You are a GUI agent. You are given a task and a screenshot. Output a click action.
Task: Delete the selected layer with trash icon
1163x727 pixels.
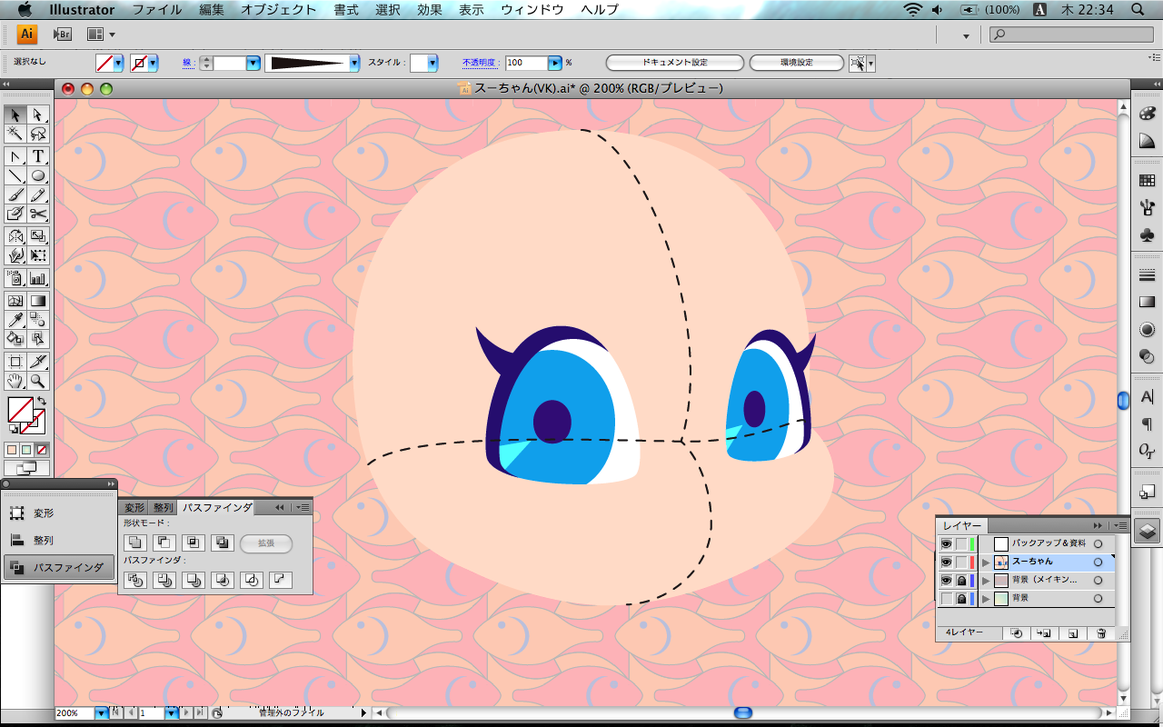tap(1100, 632)
